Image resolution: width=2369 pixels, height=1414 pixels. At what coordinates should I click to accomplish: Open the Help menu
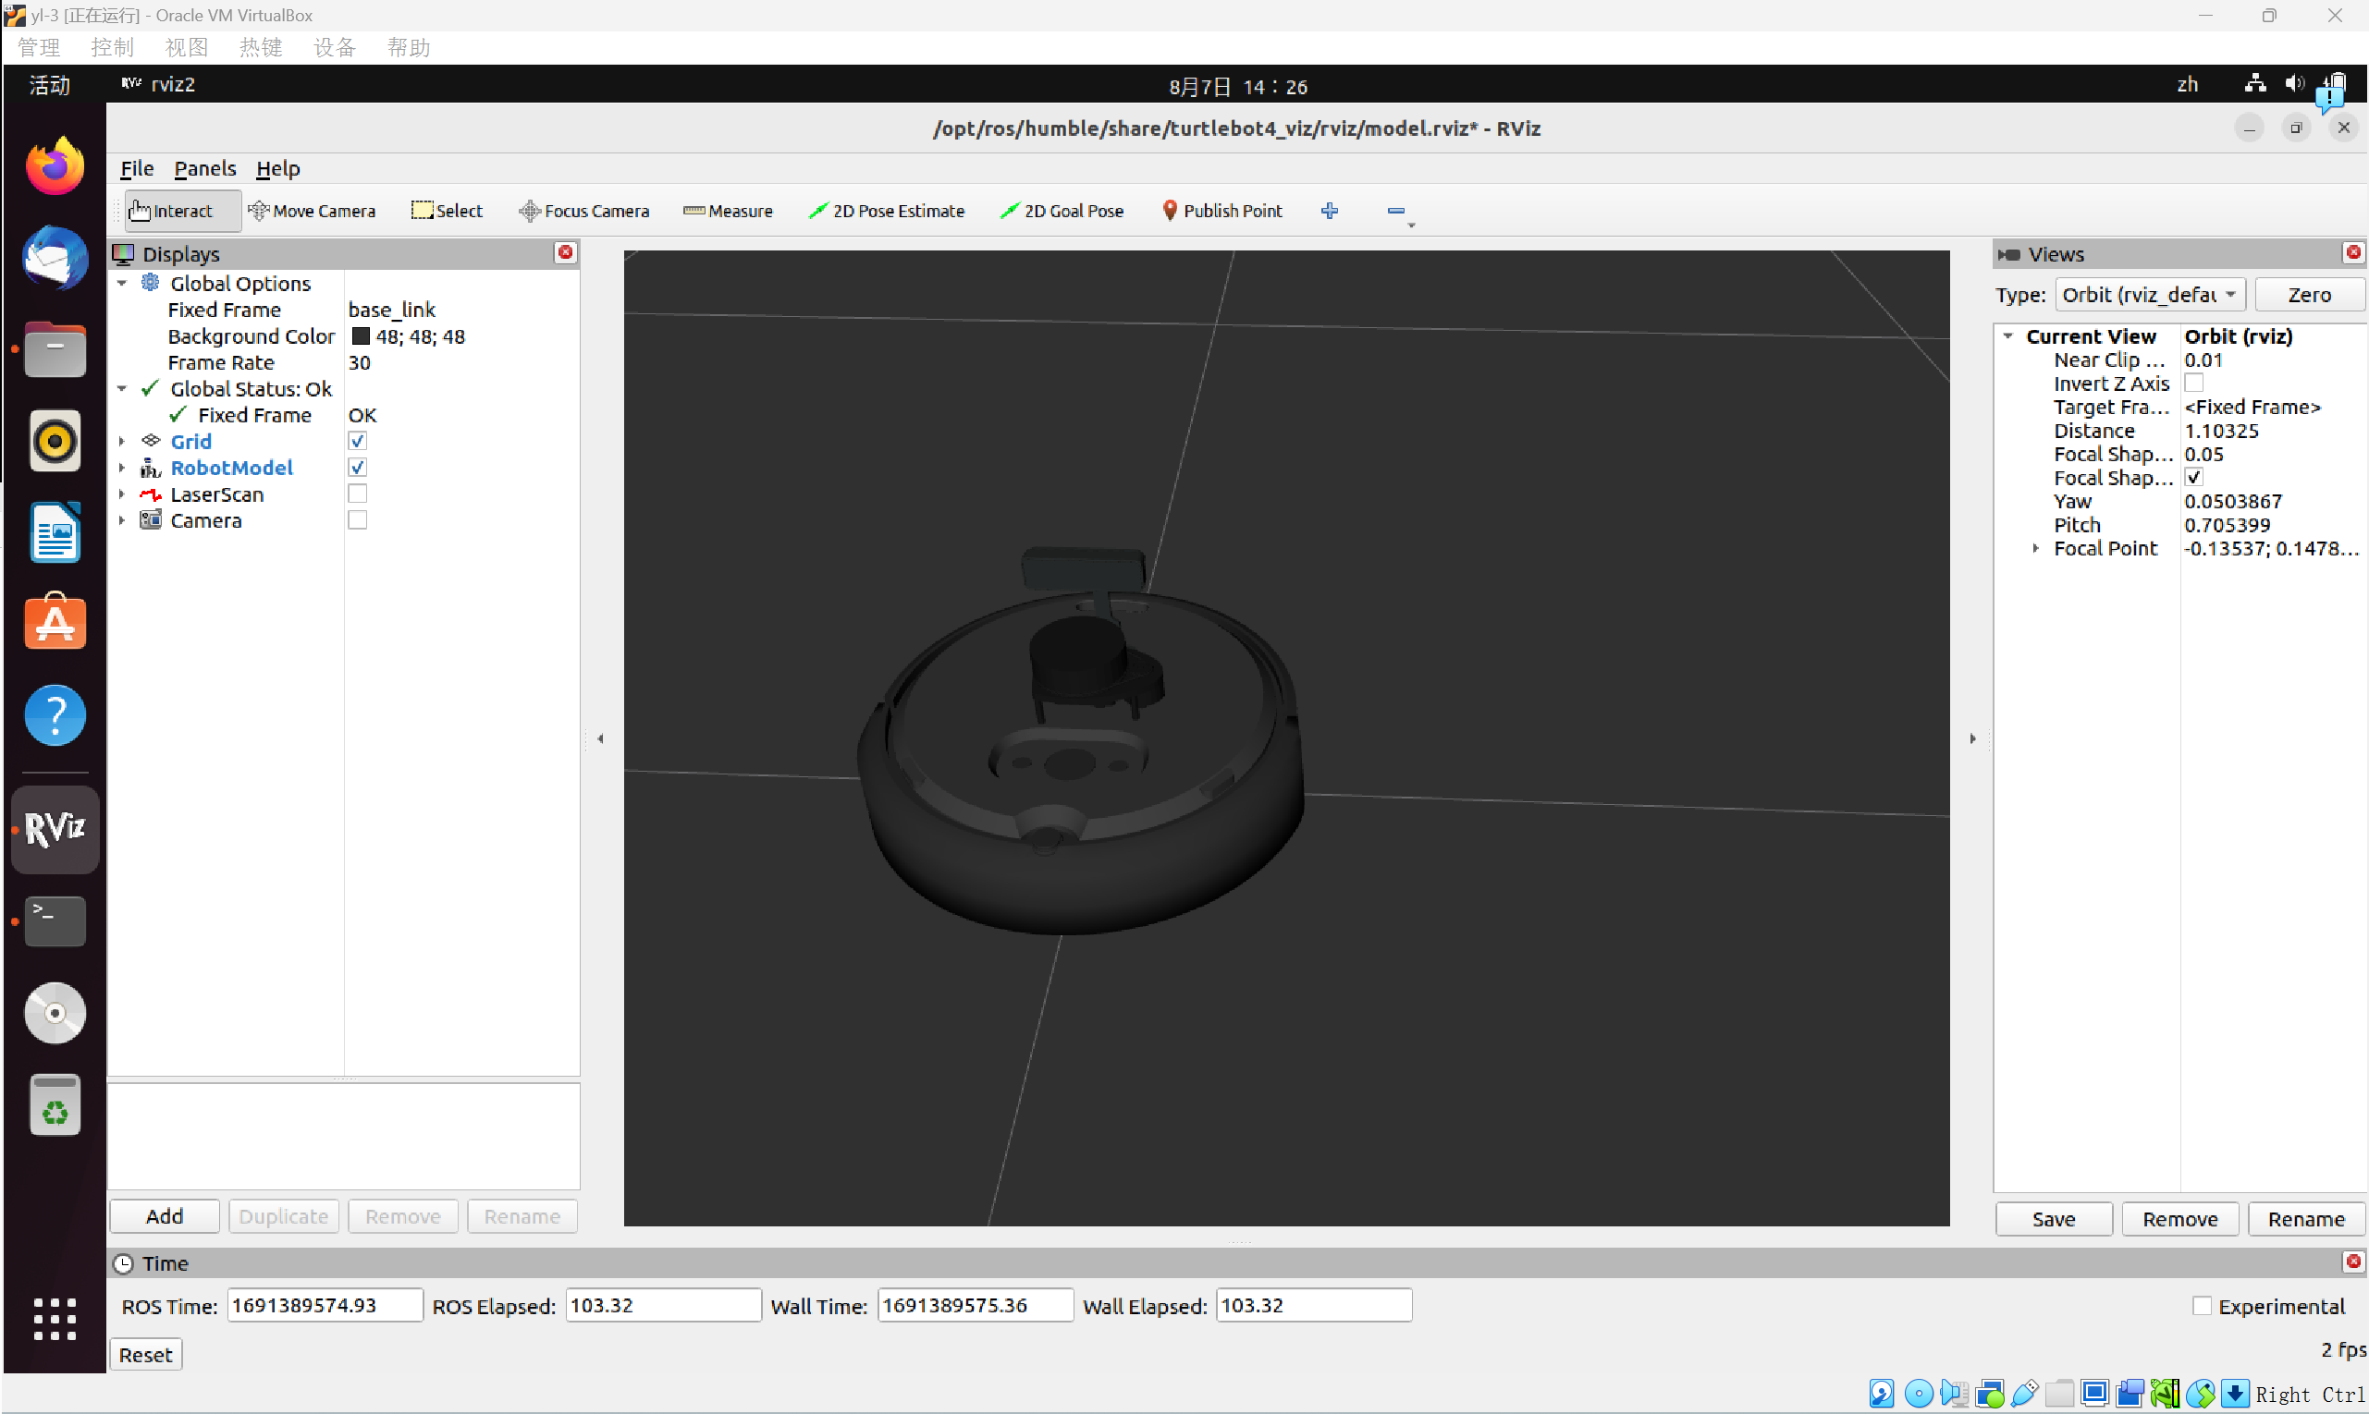click(277, 168)
